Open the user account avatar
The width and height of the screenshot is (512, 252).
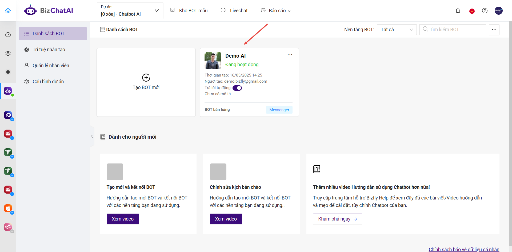click(498, 11)
